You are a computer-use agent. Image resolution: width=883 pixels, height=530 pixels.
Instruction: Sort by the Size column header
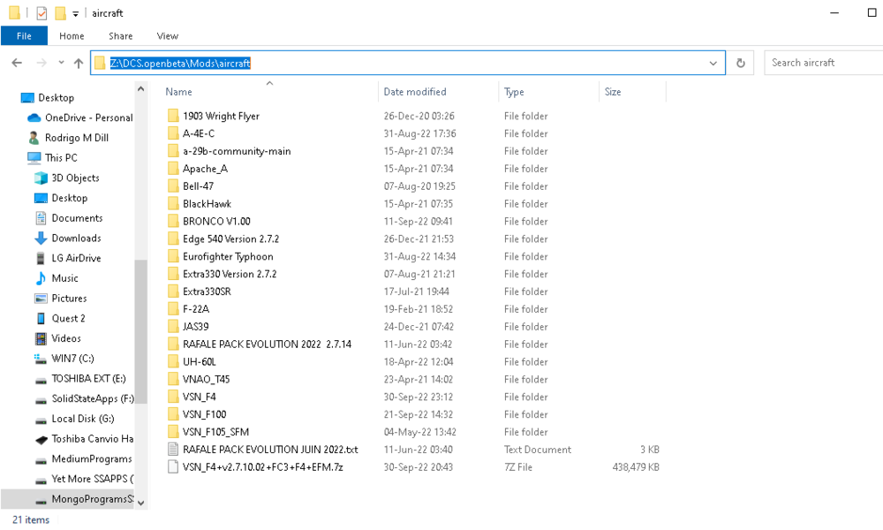click(x=612, y=92)
